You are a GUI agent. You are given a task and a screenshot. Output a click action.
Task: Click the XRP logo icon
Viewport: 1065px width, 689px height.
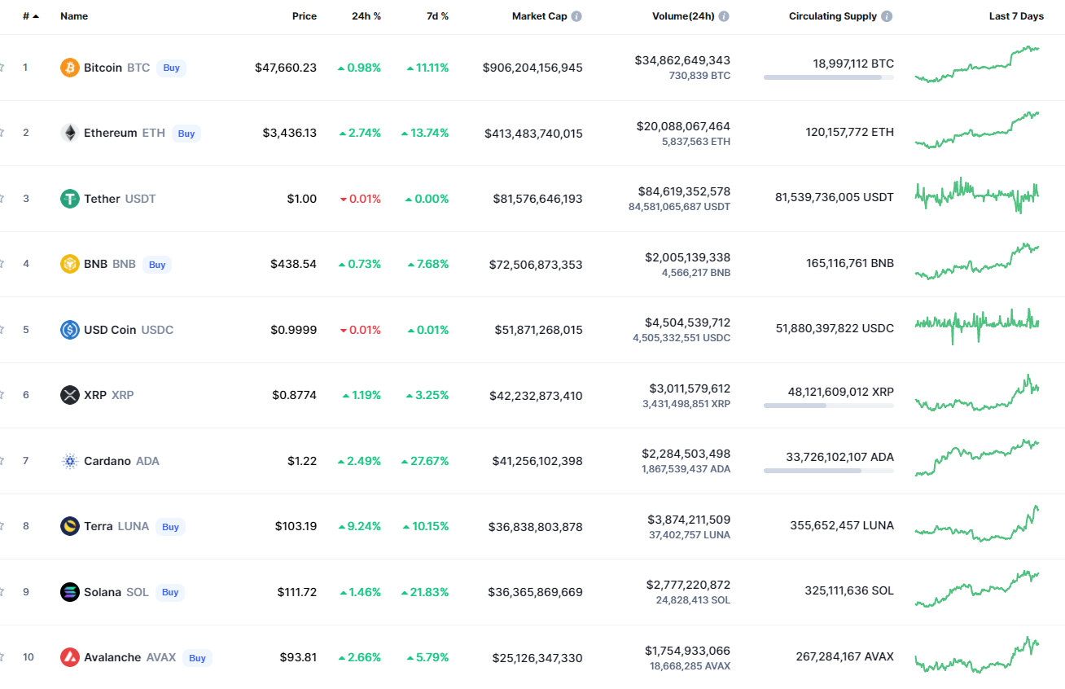coord(70,395)
